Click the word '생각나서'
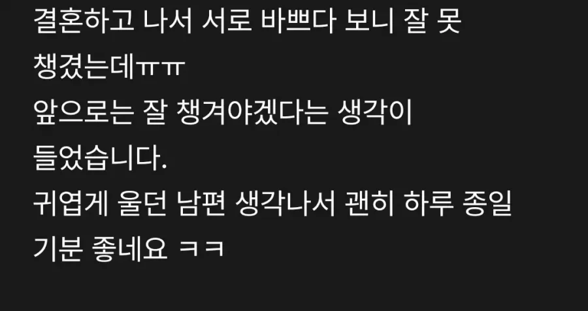This screenshot has height=311, width=588. (286, 205)
